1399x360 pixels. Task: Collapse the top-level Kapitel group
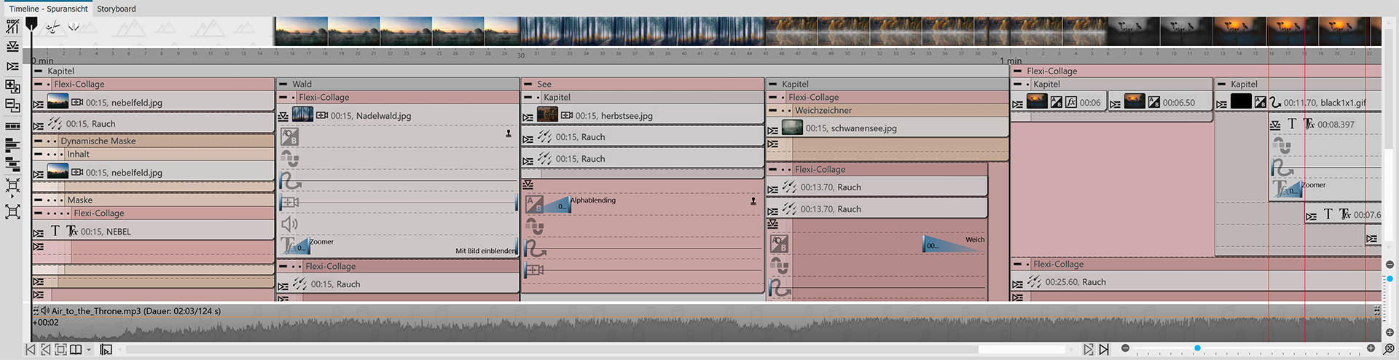click(38, 71)
